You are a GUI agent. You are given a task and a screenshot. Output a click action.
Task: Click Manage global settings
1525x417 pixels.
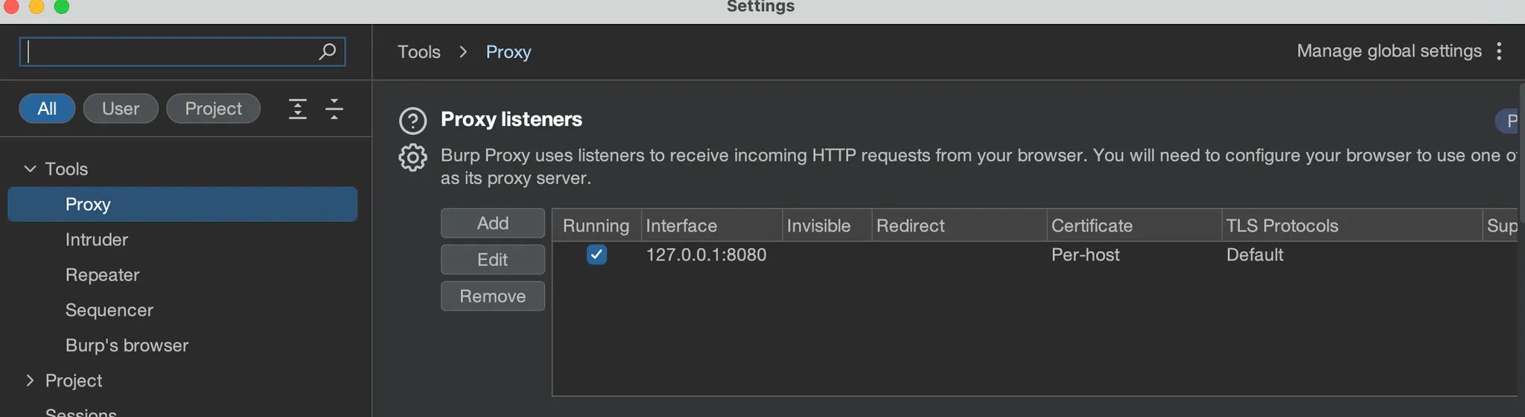click(1389, 51)
